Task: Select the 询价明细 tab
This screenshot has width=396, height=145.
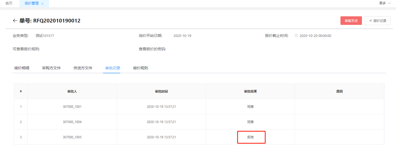Action: tap(22, 68)
